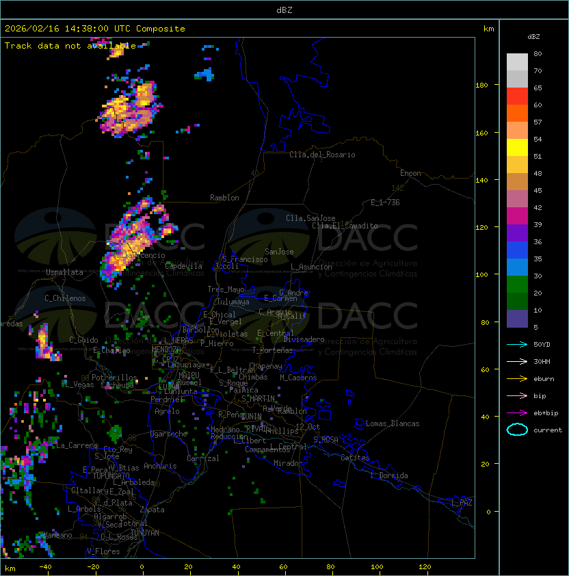
Task: Click the 'Lomas_Blancas' map label
Action: tap(393, 423)
